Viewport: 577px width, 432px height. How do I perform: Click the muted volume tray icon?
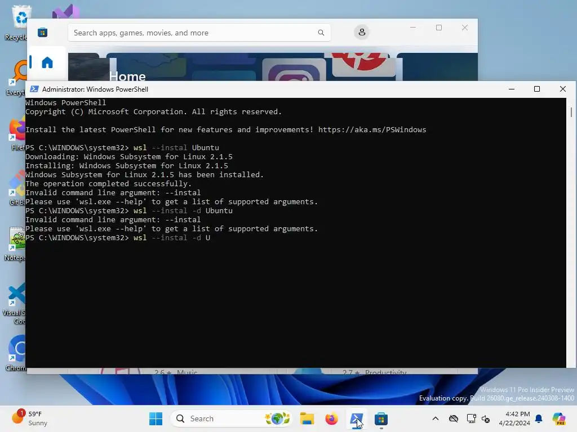(x=486, y=418)
